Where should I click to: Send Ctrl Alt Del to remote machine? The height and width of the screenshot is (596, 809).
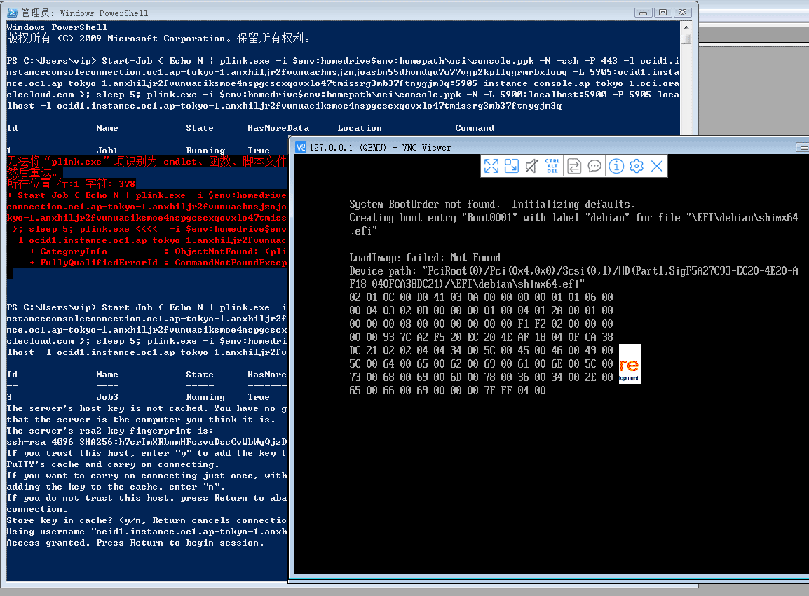pos(552,166)
